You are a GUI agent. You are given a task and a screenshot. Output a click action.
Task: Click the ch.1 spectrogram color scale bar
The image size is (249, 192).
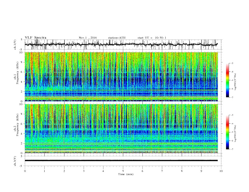[227, 80]
